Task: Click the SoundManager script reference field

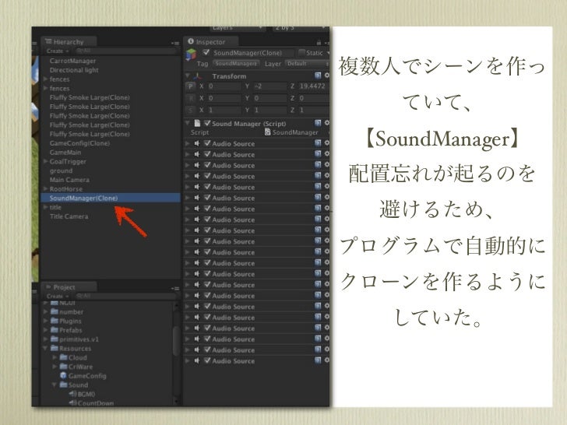Action: [292, 132]
